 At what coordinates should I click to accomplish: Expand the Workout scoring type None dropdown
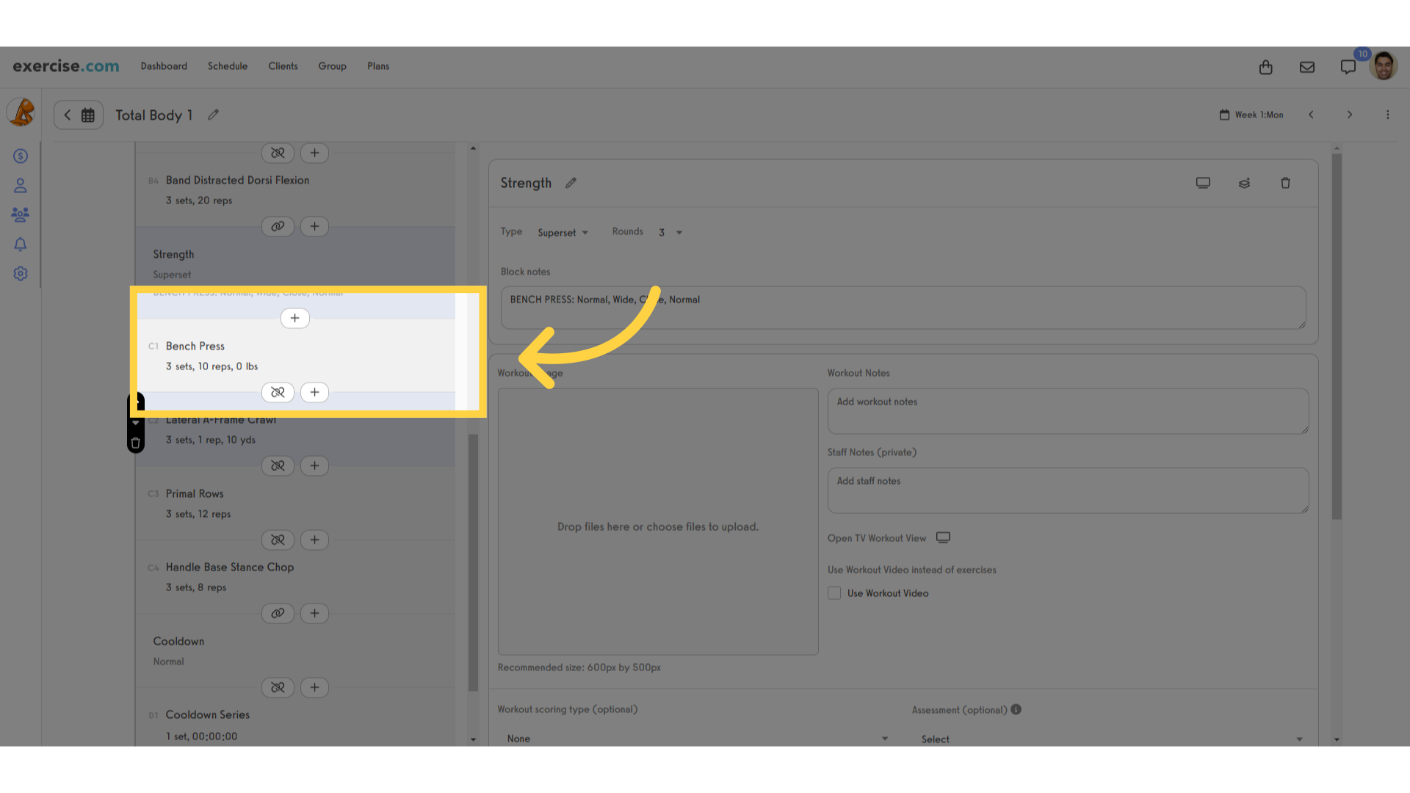click(x=692, y=738)
